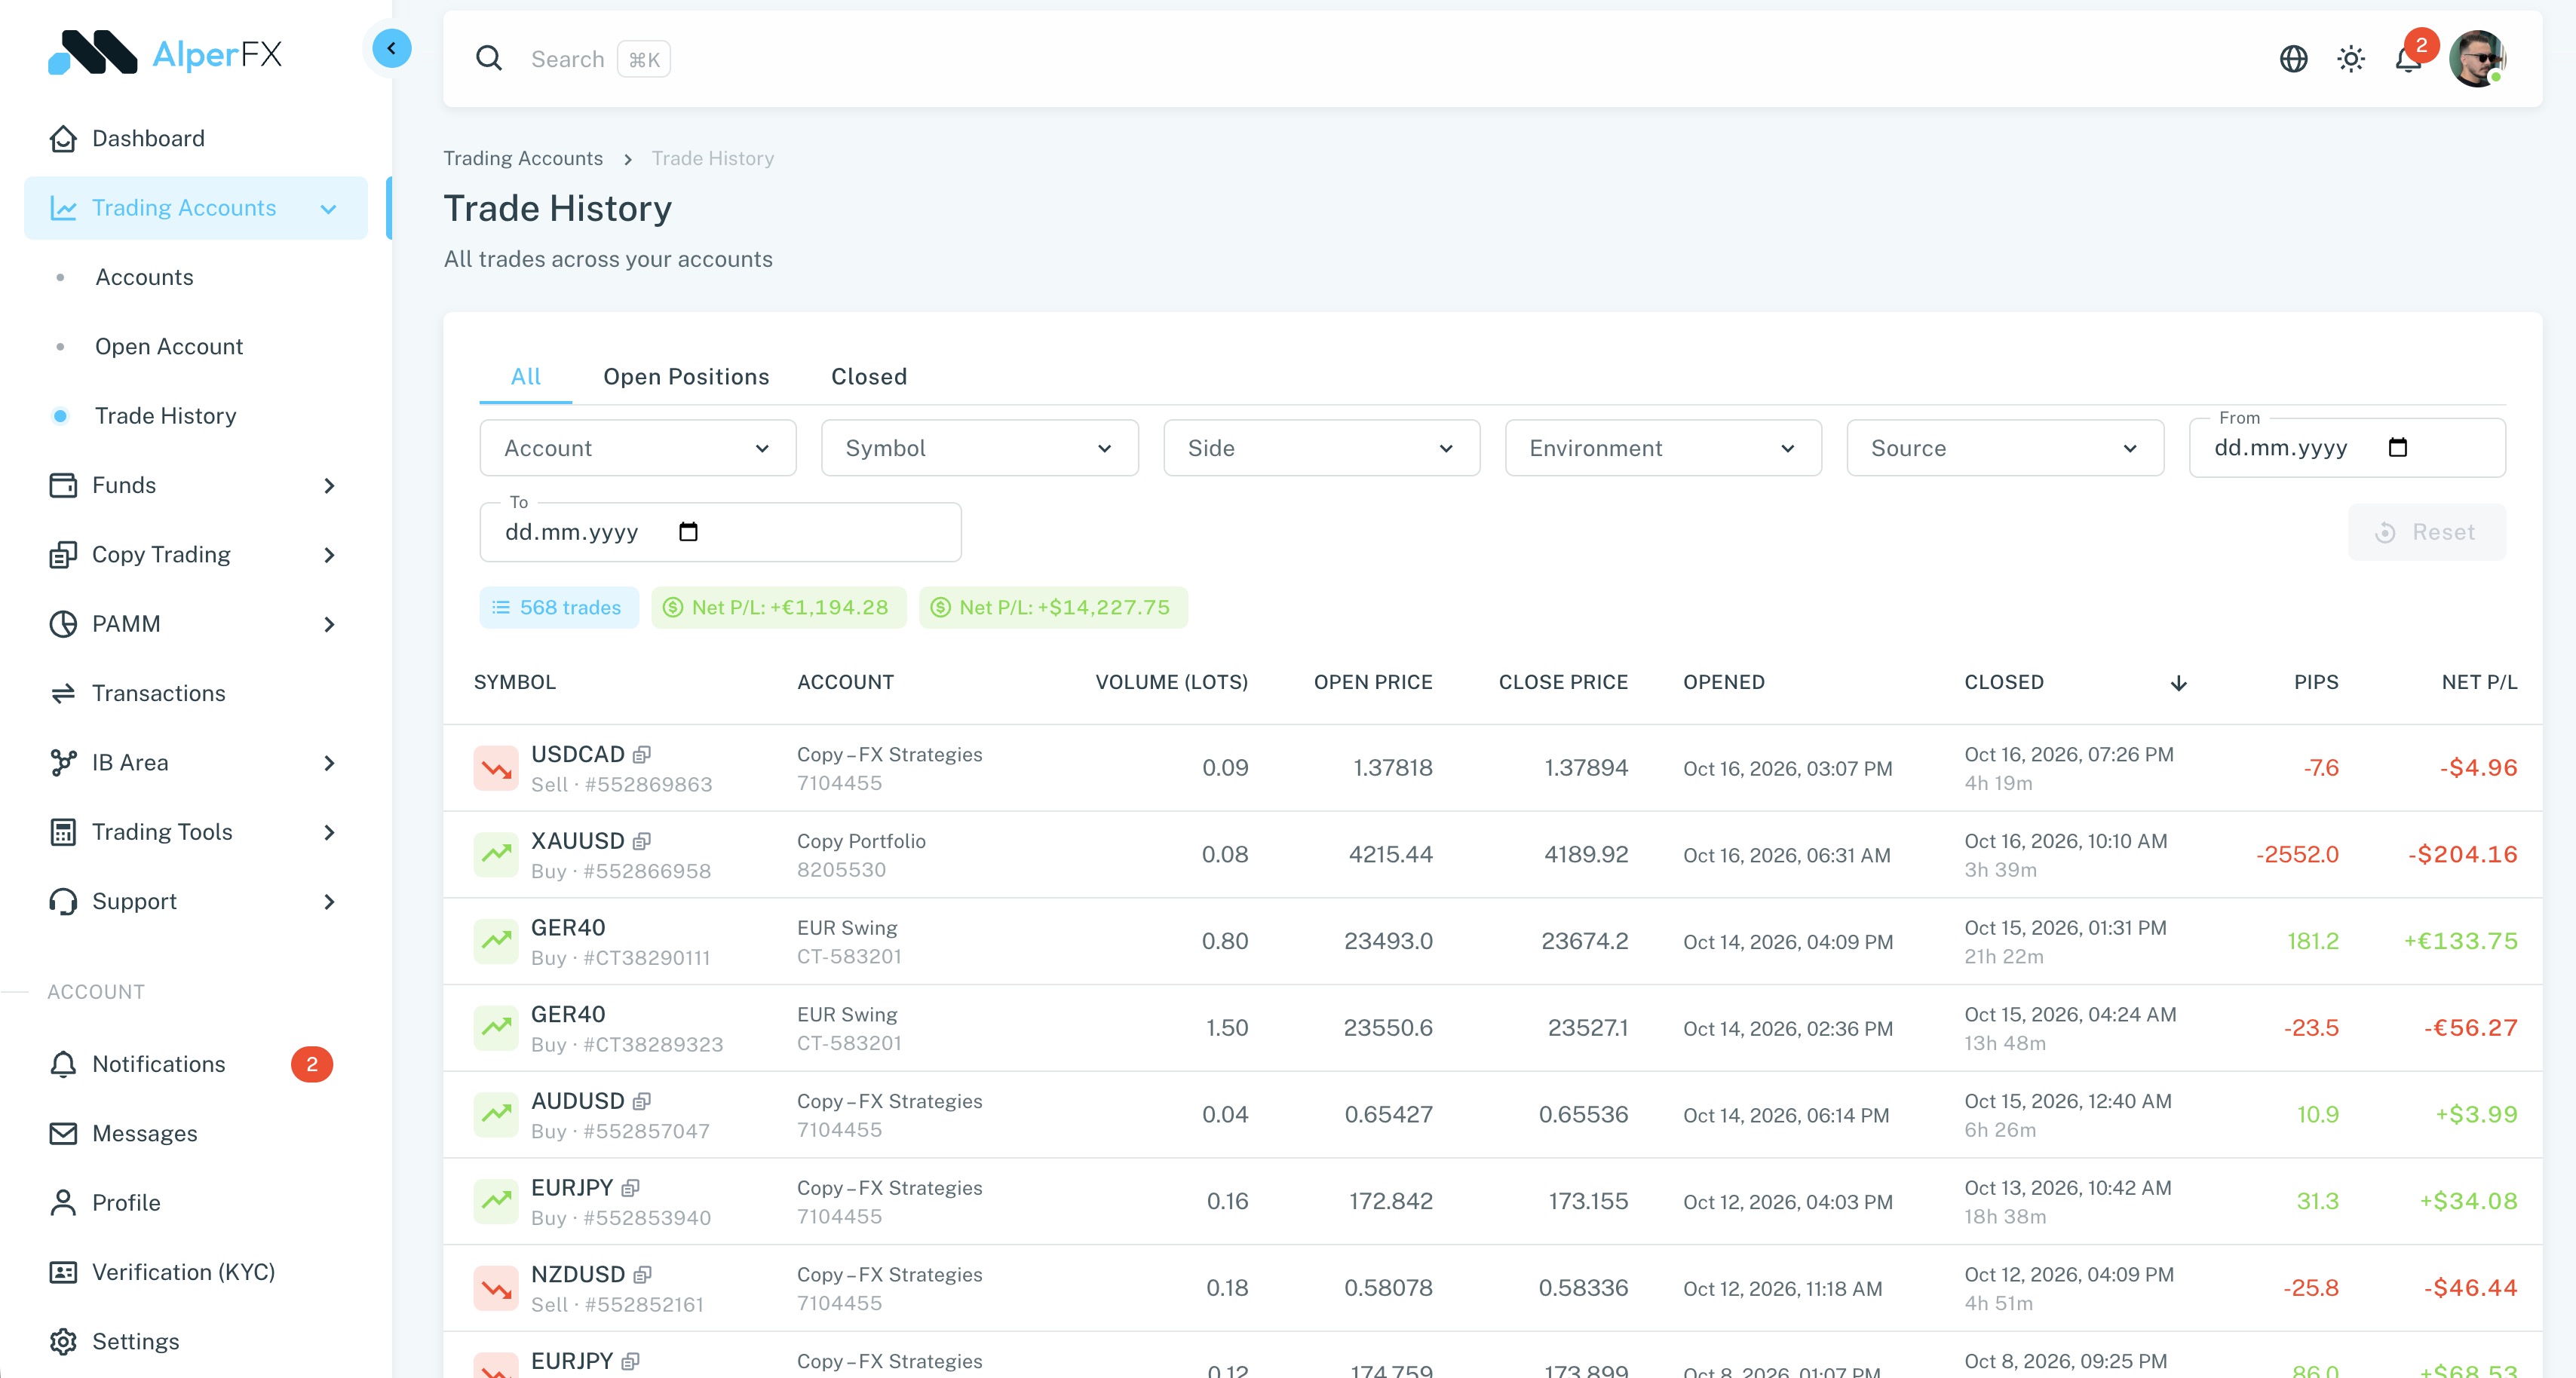Open Verification (KYC) in the sidebar
2576x1378 pixels.
click(x=196, y=1272)
